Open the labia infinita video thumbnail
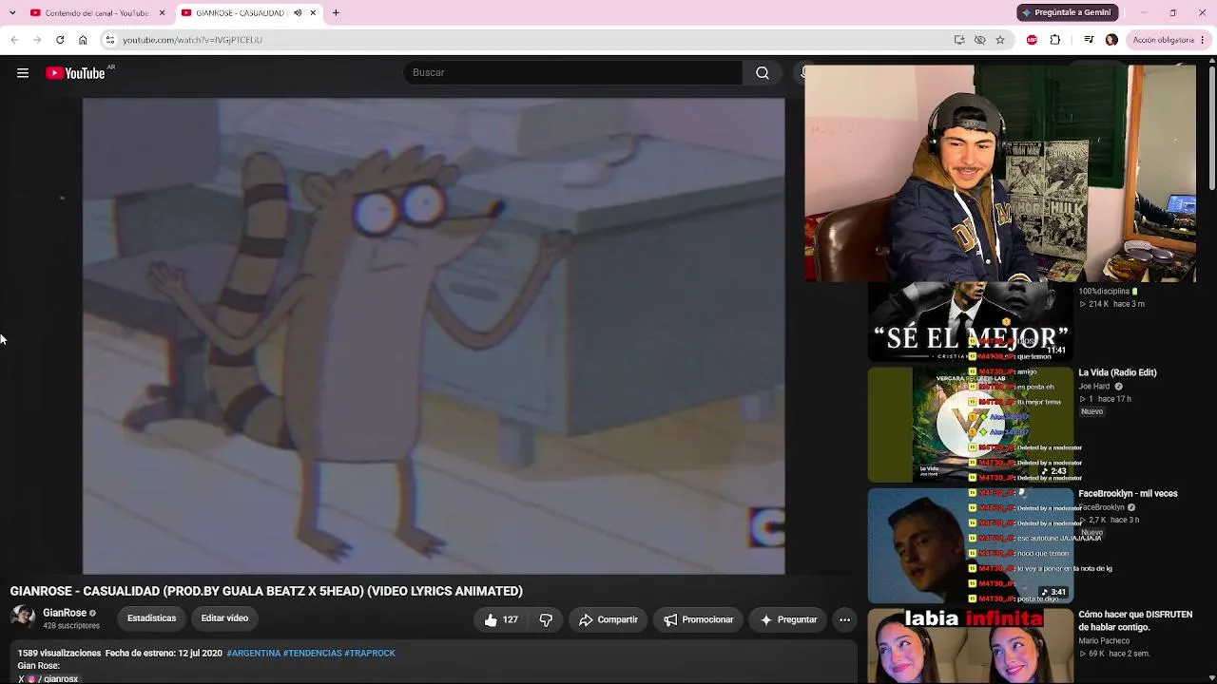Image resolution: width=1217 pixels, height=684 pixels. (x=970, y=646)
